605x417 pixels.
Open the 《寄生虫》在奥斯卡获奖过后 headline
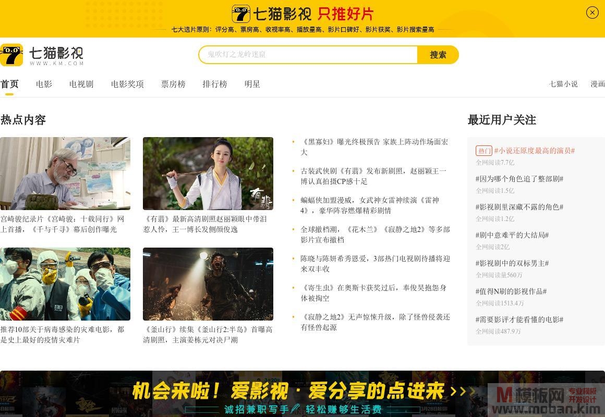point(373,293)
